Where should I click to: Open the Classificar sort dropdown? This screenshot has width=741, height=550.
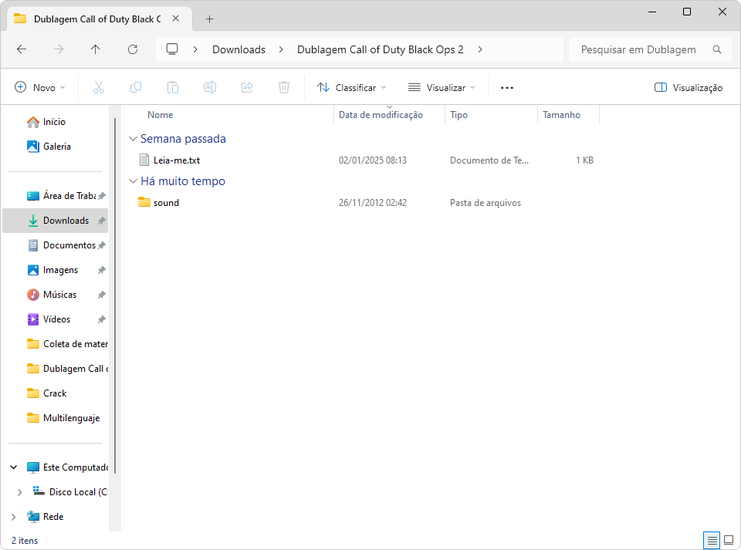click(352, 87)
